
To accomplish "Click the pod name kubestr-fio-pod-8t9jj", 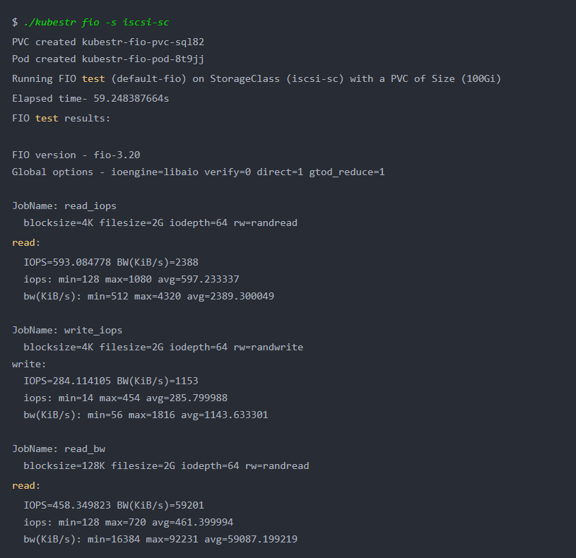I will (x=143, y=59).
